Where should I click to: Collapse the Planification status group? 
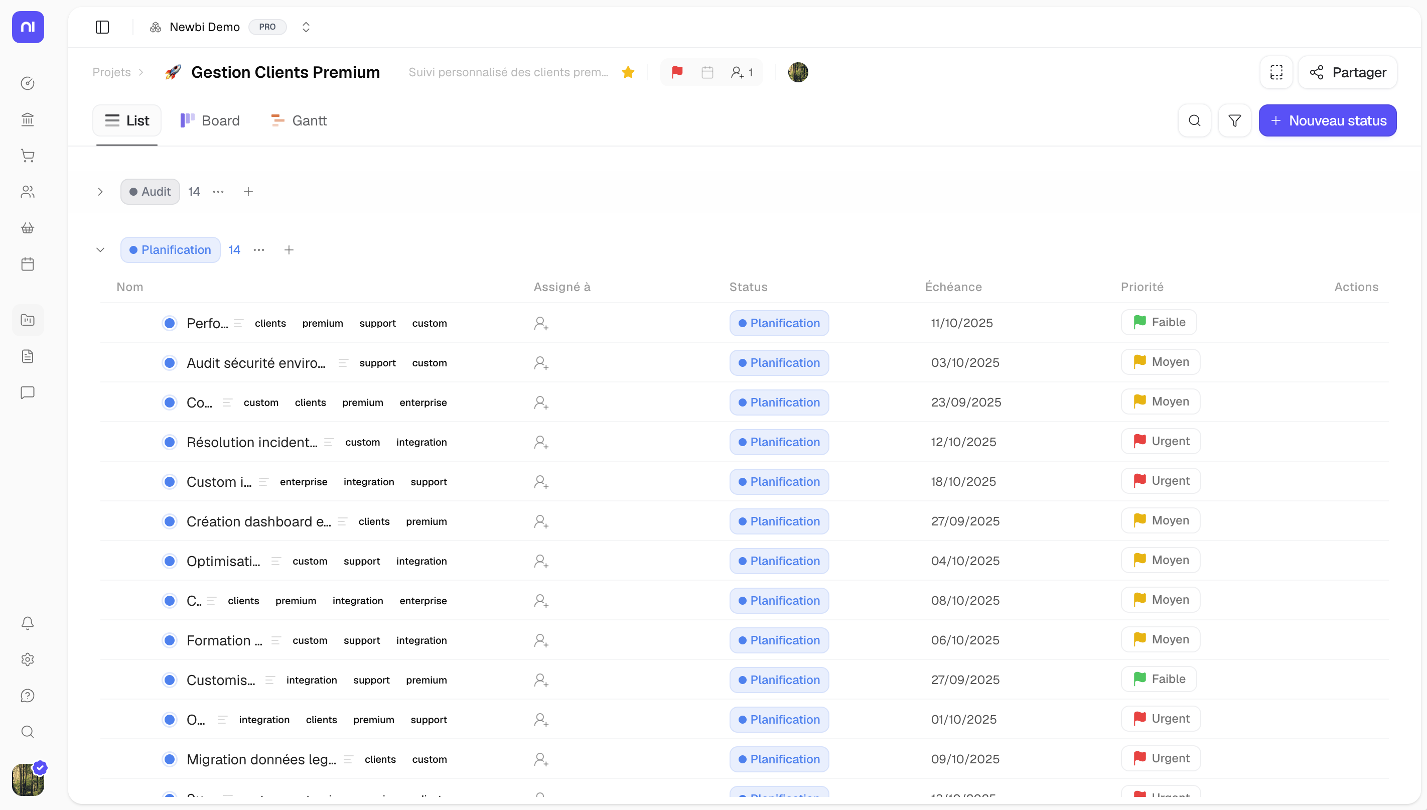click(100, 250)
